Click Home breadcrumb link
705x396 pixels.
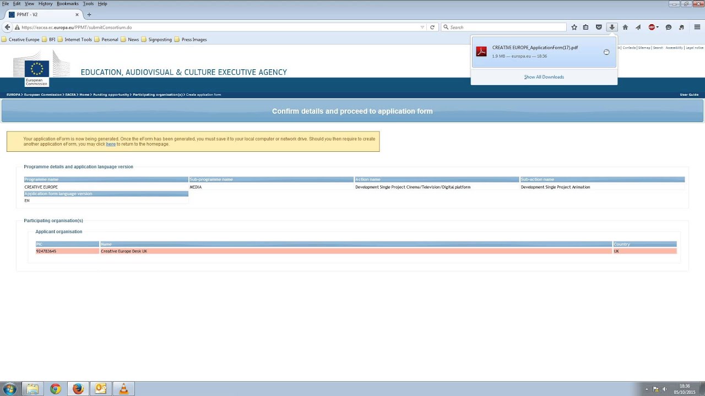pyautogui.click(x=84, y=95)
